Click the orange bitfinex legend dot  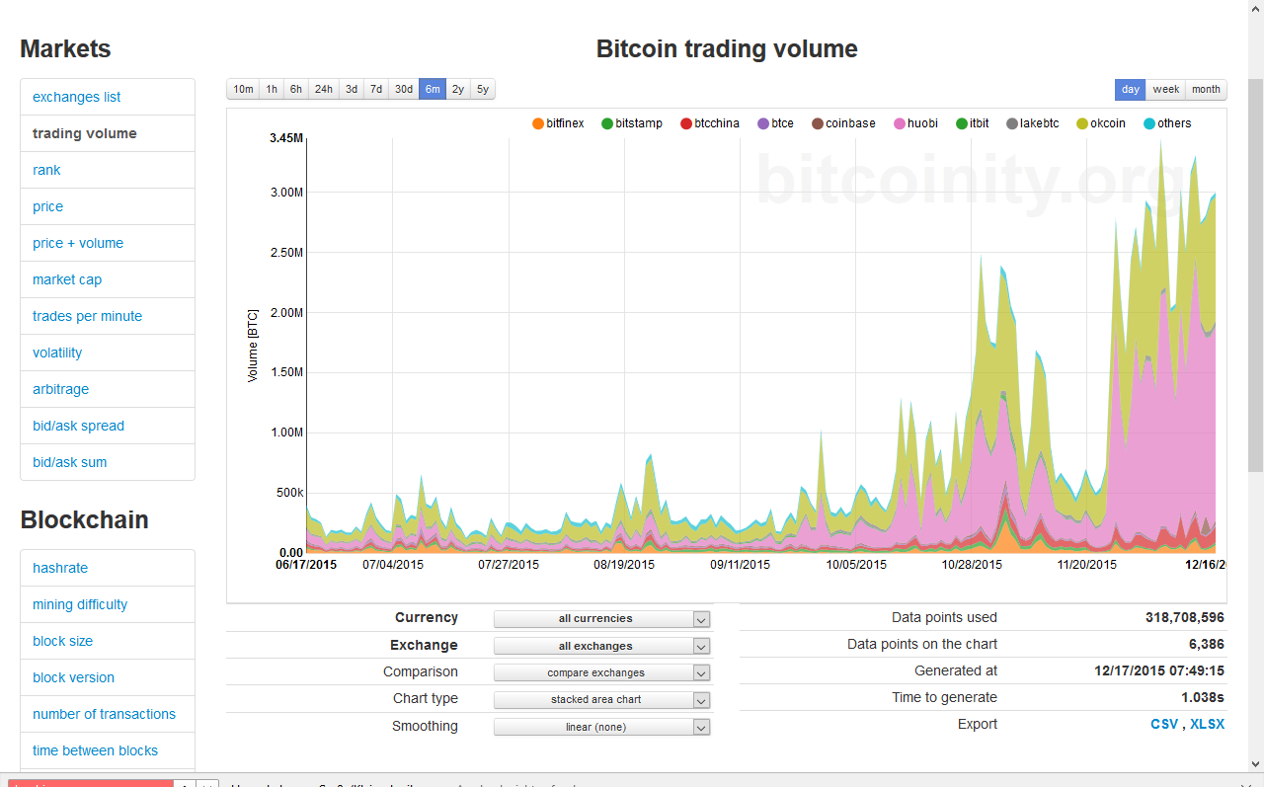click(x=536, y=122)
